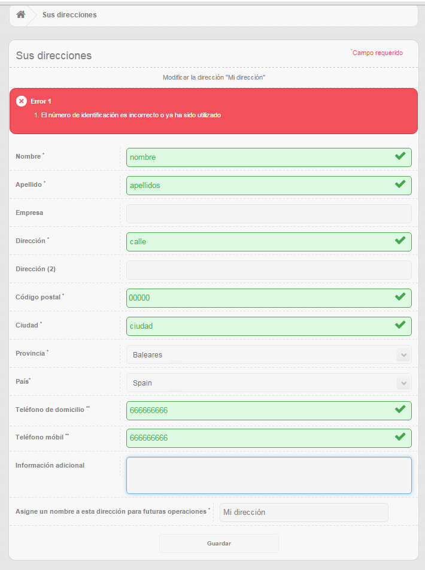Click into the Dirección (2) field
Screen dimensions: 425x570
click(x=269, y=269)
